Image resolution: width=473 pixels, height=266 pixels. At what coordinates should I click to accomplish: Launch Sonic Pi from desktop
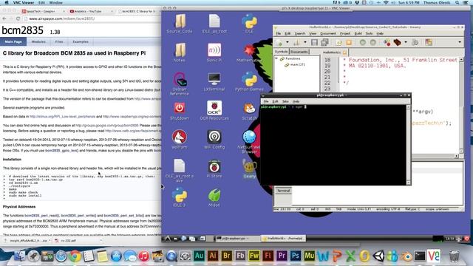[214, 52]
